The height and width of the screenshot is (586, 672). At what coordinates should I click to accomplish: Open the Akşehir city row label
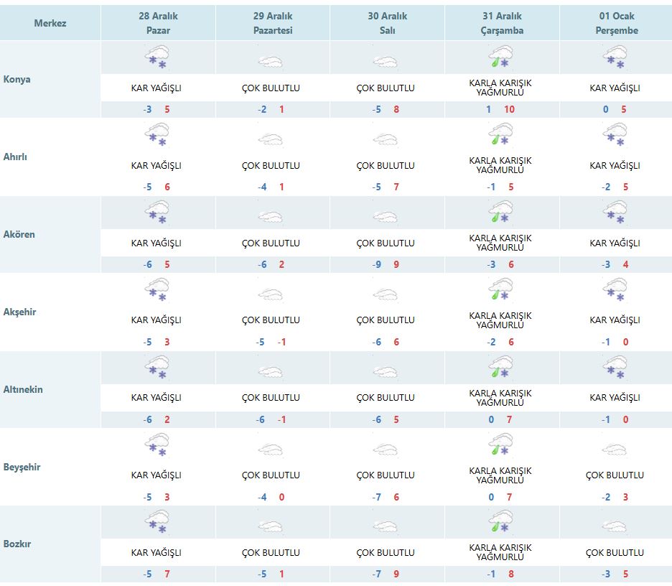[20, 312]
